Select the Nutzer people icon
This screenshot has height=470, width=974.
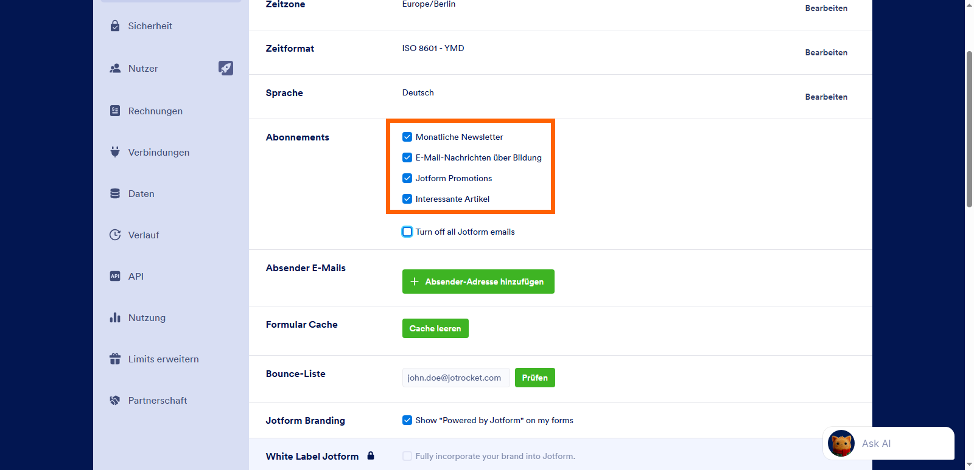(115, 68)
